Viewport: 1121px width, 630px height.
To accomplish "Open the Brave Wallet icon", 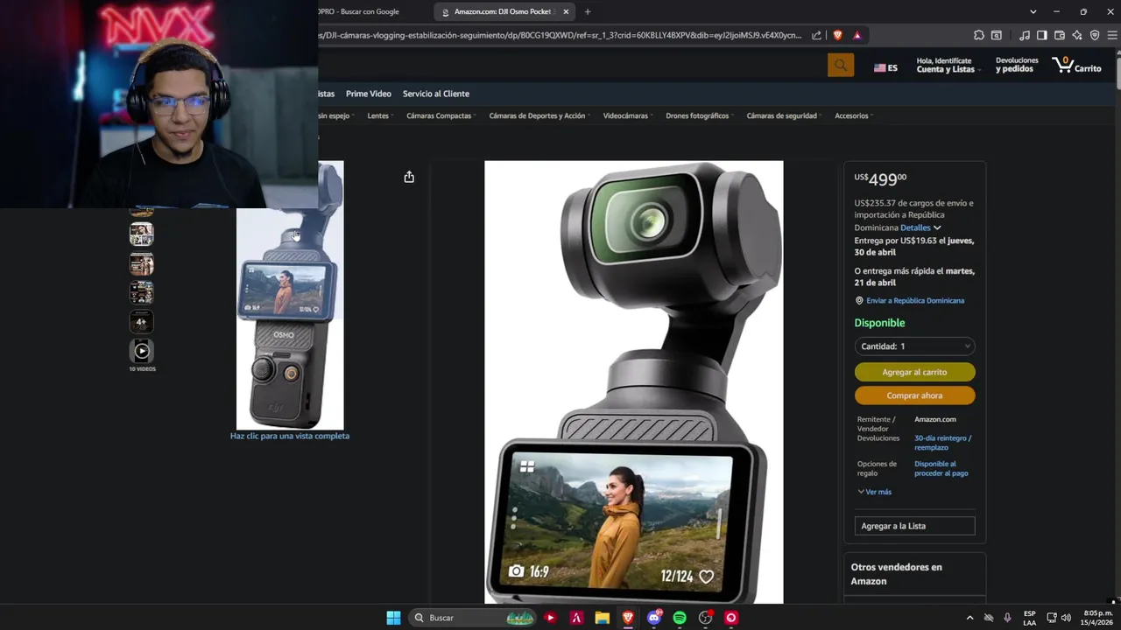I will [x=1060, y=35].
